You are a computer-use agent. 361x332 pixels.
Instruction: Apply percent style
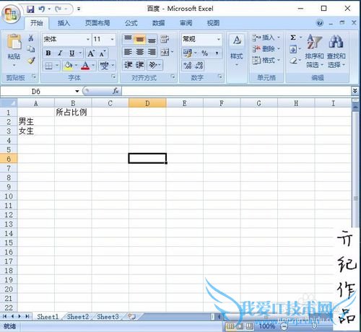(x=205, y=53)
